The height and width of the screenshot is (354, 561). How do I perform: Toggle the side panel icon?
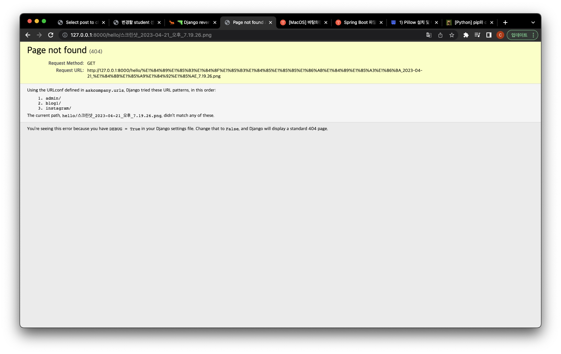click(x=489, y=35)
